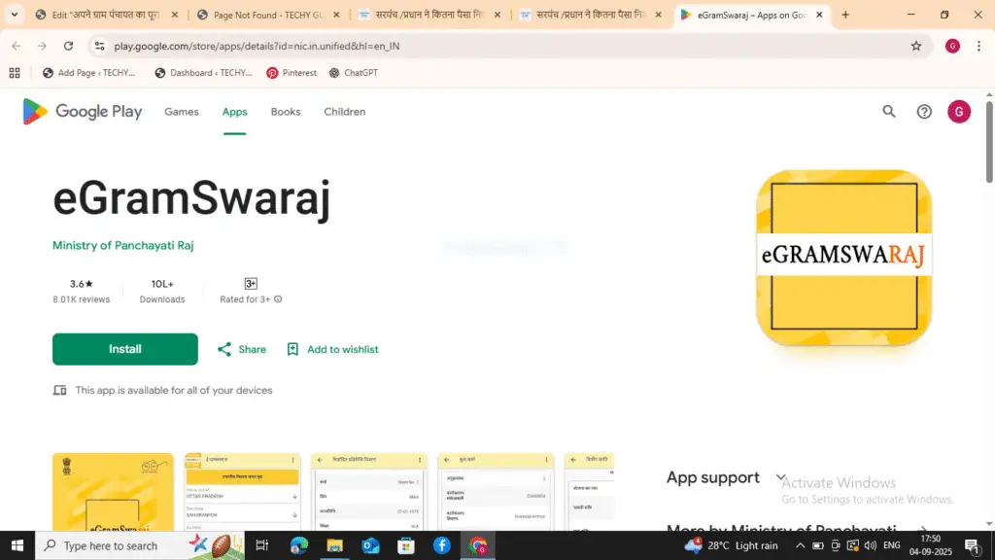This screenshot has width=995, height=560.
Task: Open Task View on the taskbar
Action: 261,545
